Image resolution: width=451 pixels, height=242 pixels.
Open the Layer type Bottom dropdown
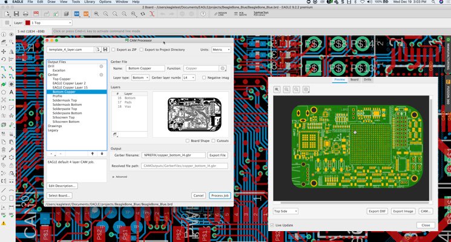coord(140,77)
